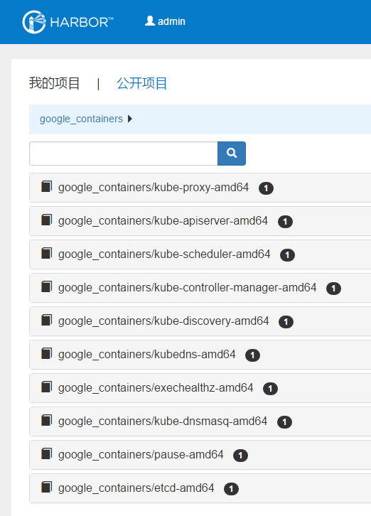Image resolution: width=371 pixels, height=516 pixels.
Task: Open google_containers/kubedns-amd64 repository
Action: pos(147,355)
